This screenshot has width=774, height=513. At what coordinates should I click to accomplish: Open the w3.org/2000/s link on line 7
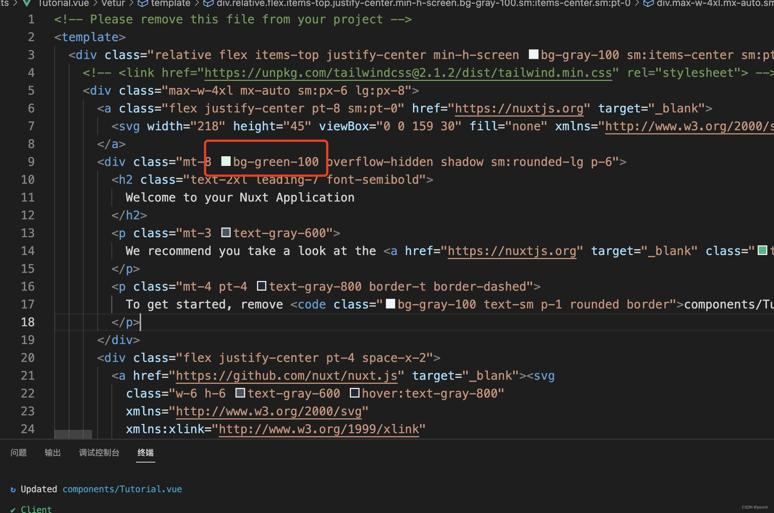(x=689, y=126)
